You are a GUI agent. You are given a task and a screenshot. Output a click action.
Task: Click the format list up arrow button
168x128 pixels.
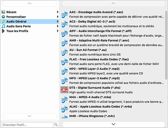pos(113,4)
